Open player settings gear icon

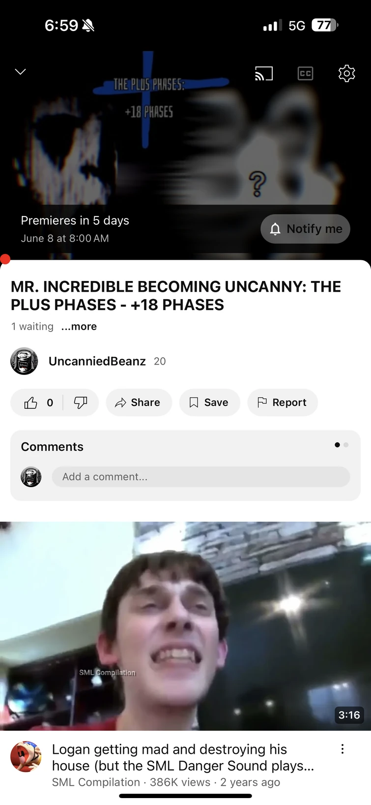346,73
